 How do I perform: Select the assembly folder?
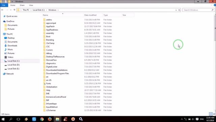point(50,33)
